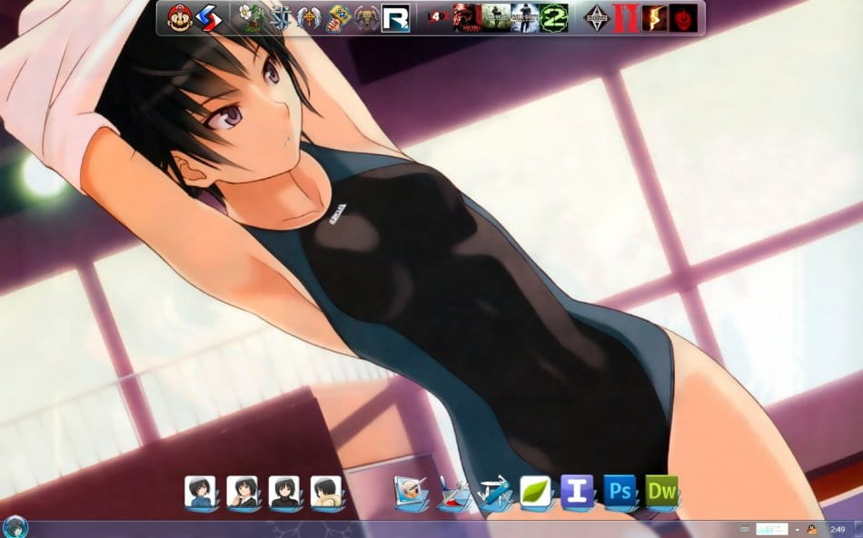863x538 pixels.
Task: Open Adobe Photoshop from the dock
Action: tap(620, 492)
